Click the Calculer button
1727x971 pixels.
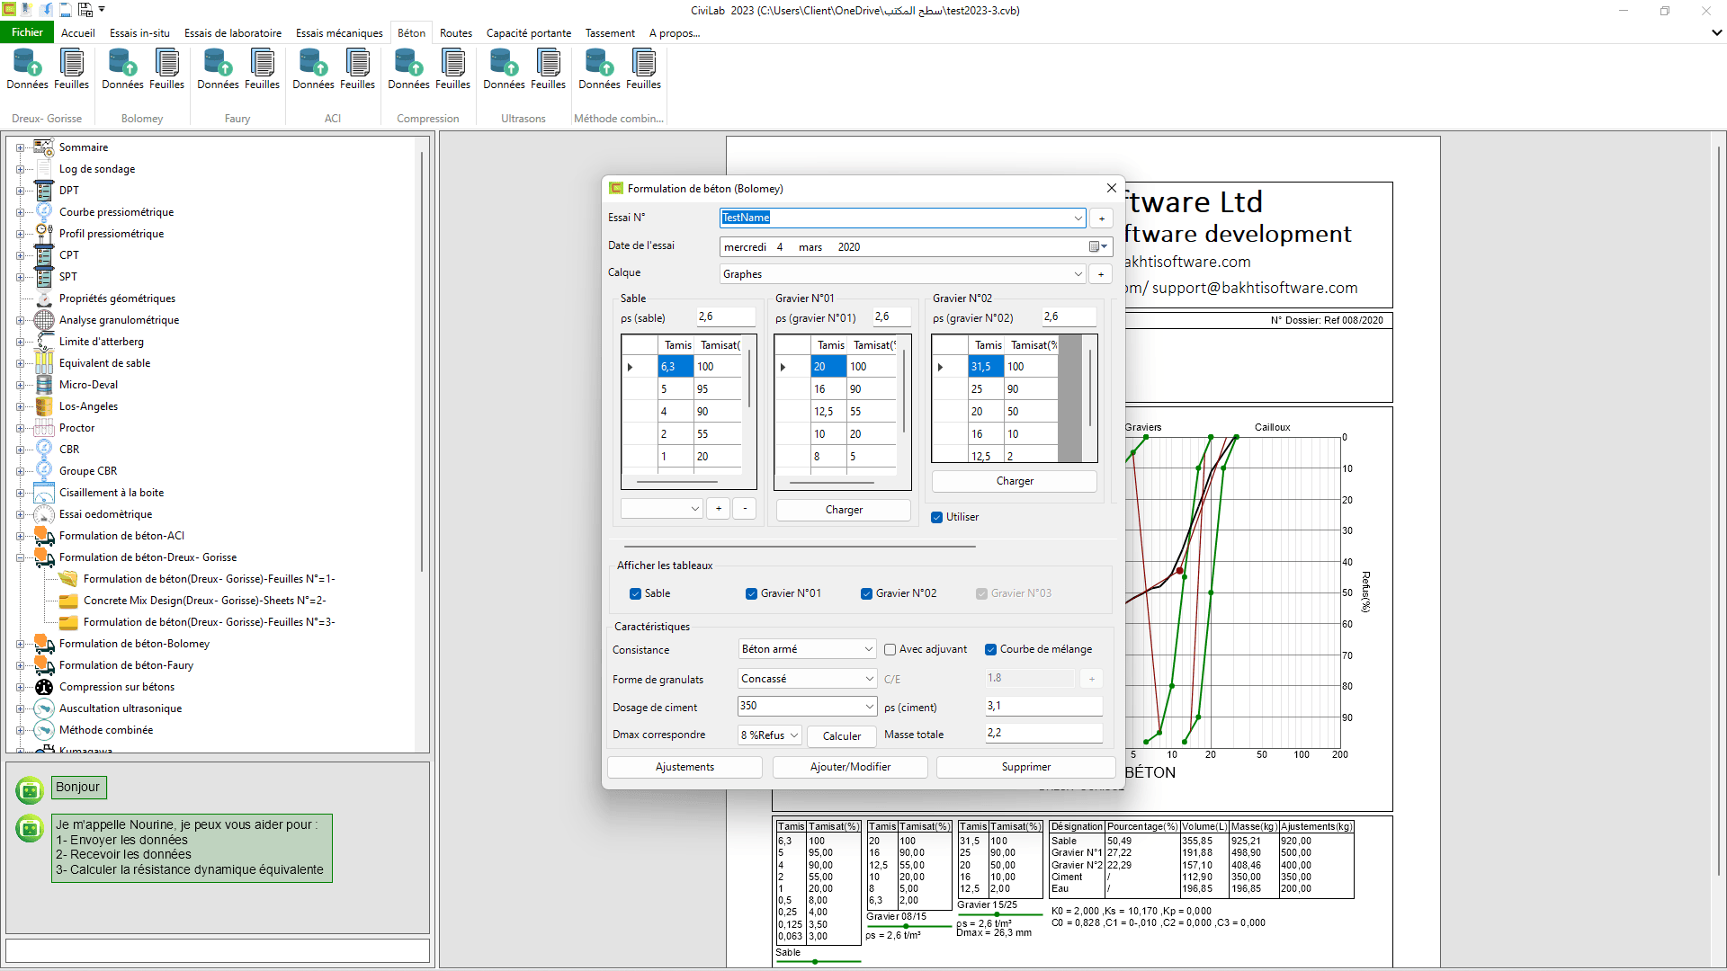[842, 736]
